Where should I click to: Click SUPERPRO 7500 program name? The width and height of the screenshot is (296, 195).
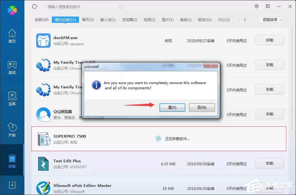(70, 136)
